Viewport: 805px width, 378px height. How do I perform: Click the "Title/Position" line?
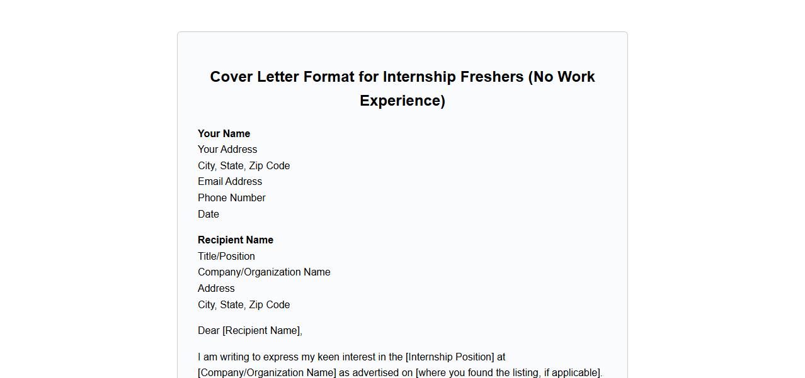coord(226,257)
